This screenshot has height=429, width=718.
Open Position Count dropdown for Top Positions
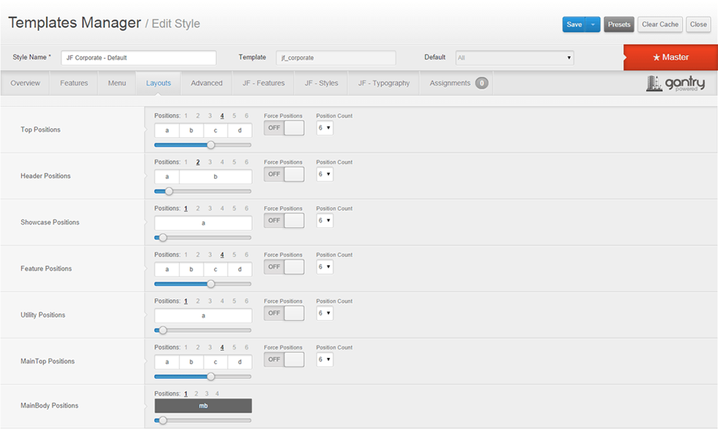[325, 128]
